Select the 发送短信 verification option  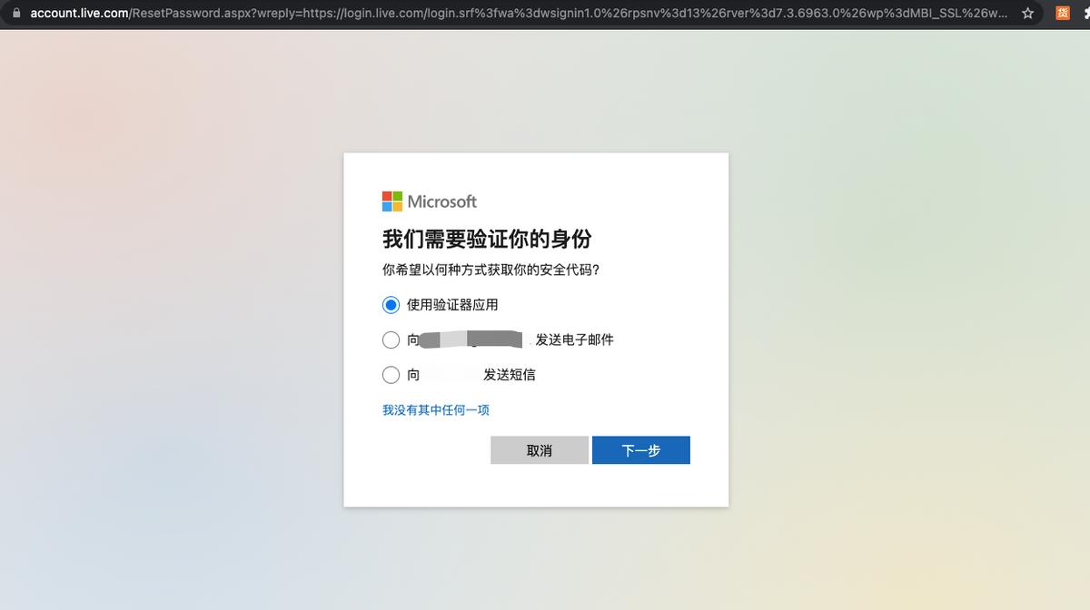coord(391,374)
